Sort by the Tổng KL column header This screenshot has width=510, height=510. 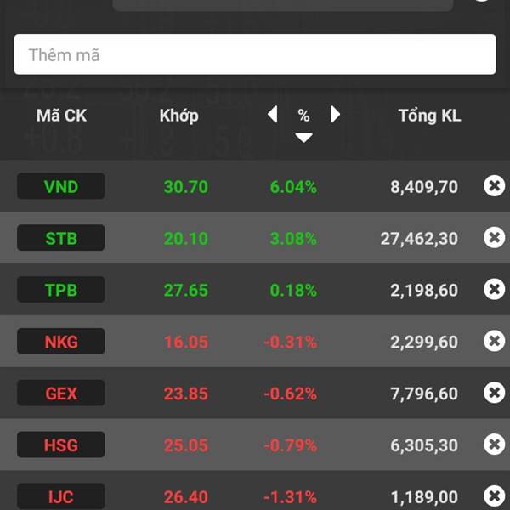click(x=429, y=116)
